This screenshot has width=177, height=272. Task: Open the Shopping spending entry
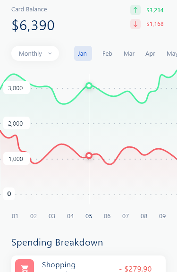tap(89, 264)
